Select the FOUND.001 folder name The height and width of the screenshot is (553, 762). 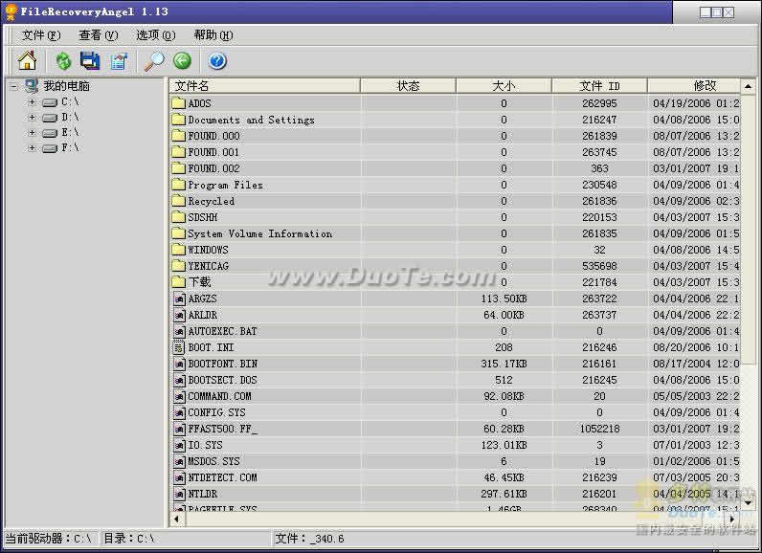tap(213, 152)
